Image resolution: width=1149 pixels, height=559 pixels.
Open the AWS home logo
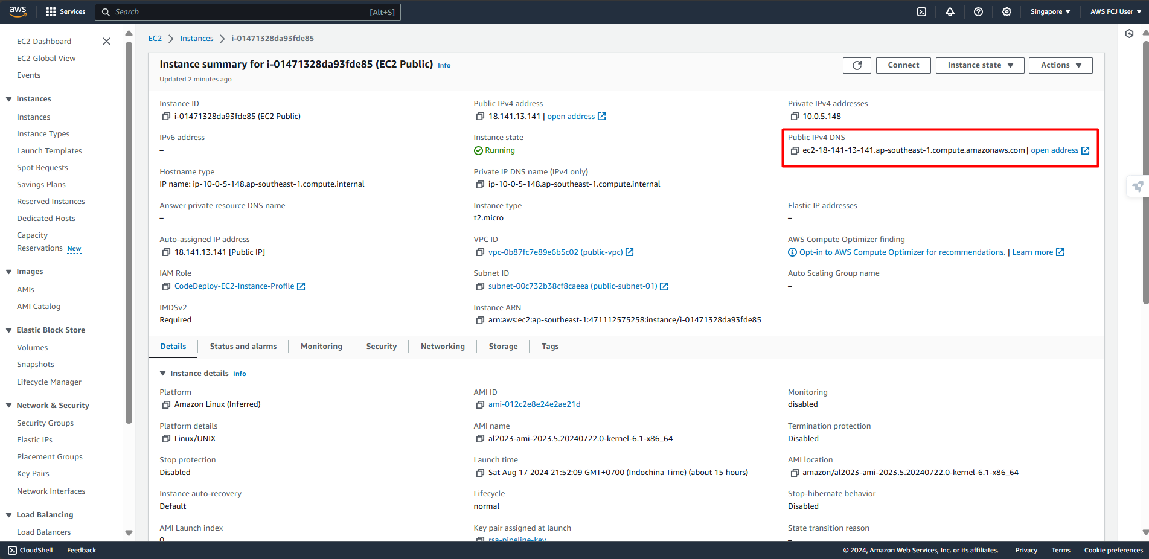coord(18,11)
